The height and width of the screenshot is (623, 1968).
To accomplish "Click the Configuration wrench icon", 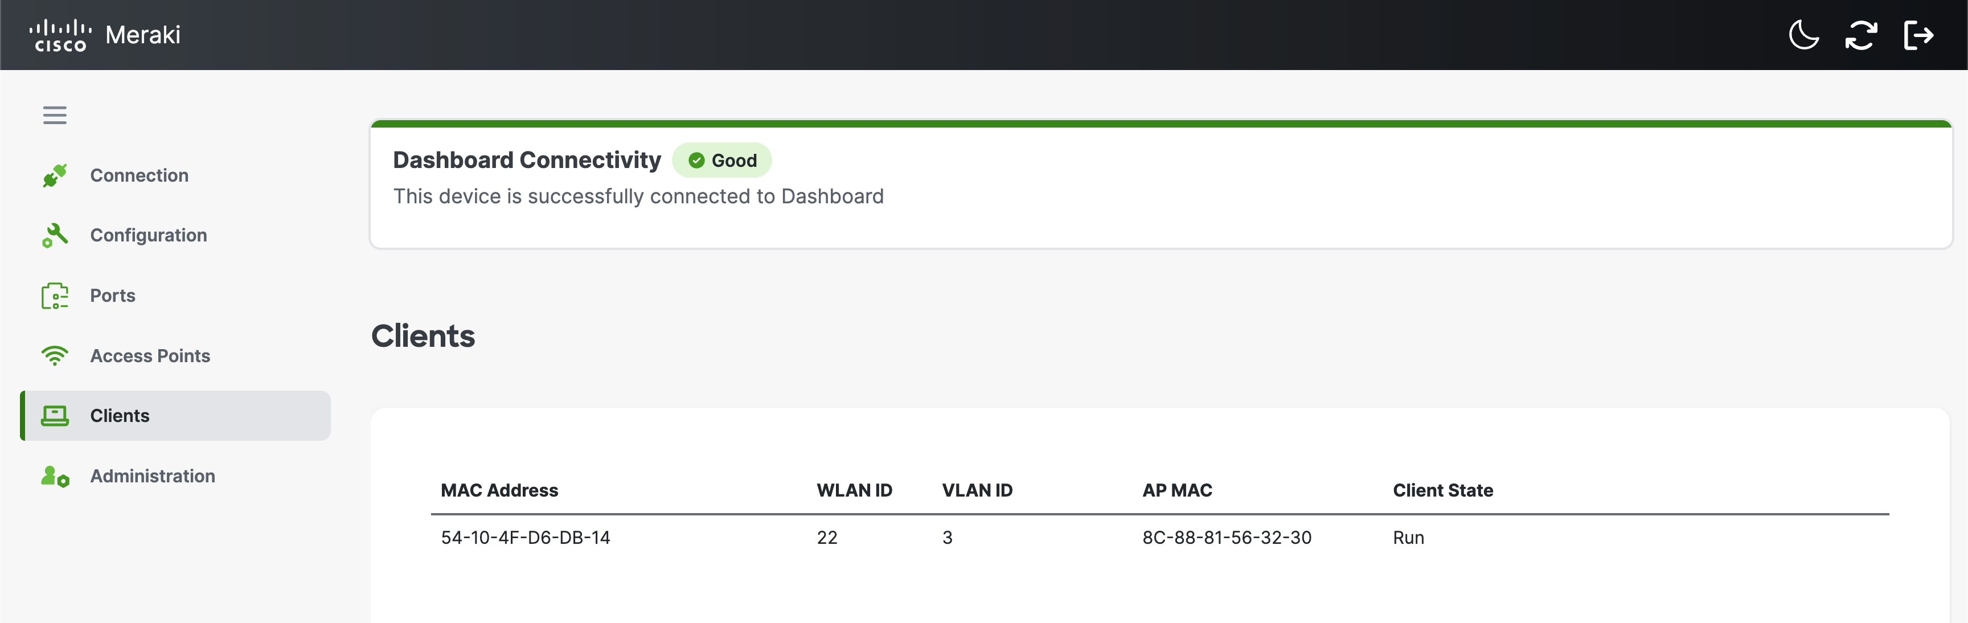I will (x=55, y=235).
